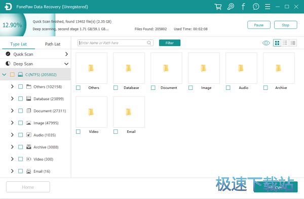Tick the Email thumbnail checkbox
304x199 pixels.
tap(116, 131)
